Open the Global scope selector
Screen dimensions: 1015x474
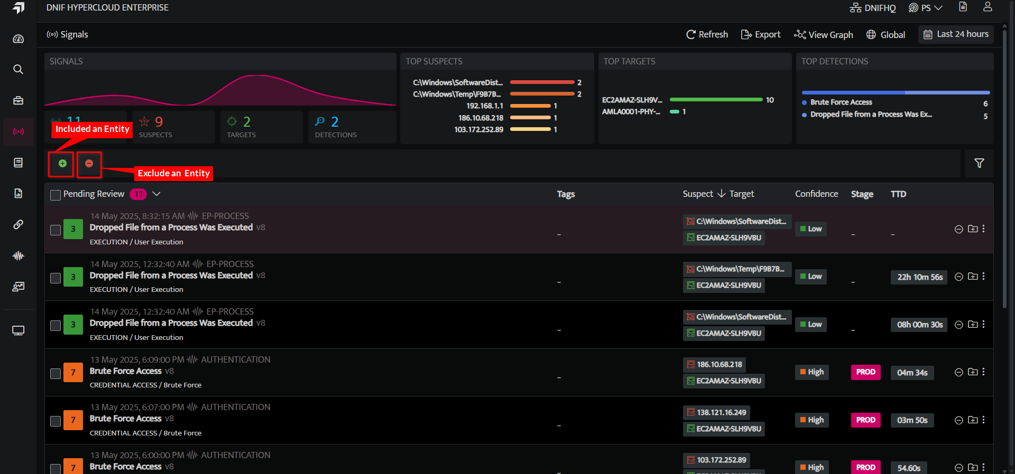coord(885,35)
